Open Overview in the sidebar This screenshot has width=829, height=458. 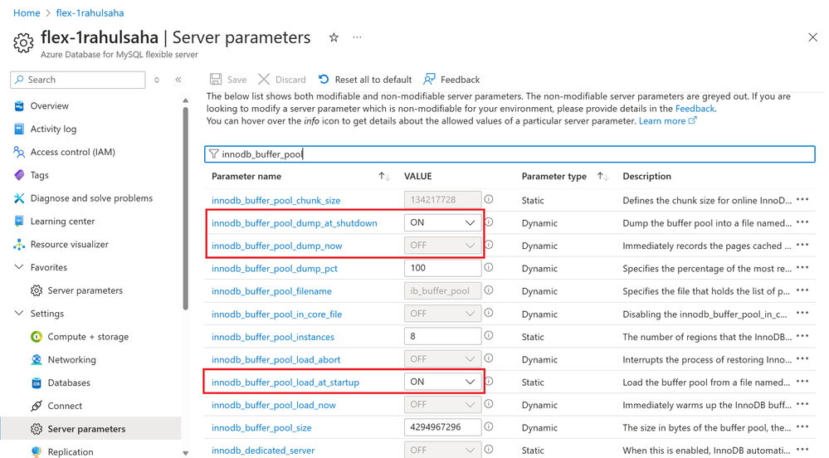tap(49, 105)
